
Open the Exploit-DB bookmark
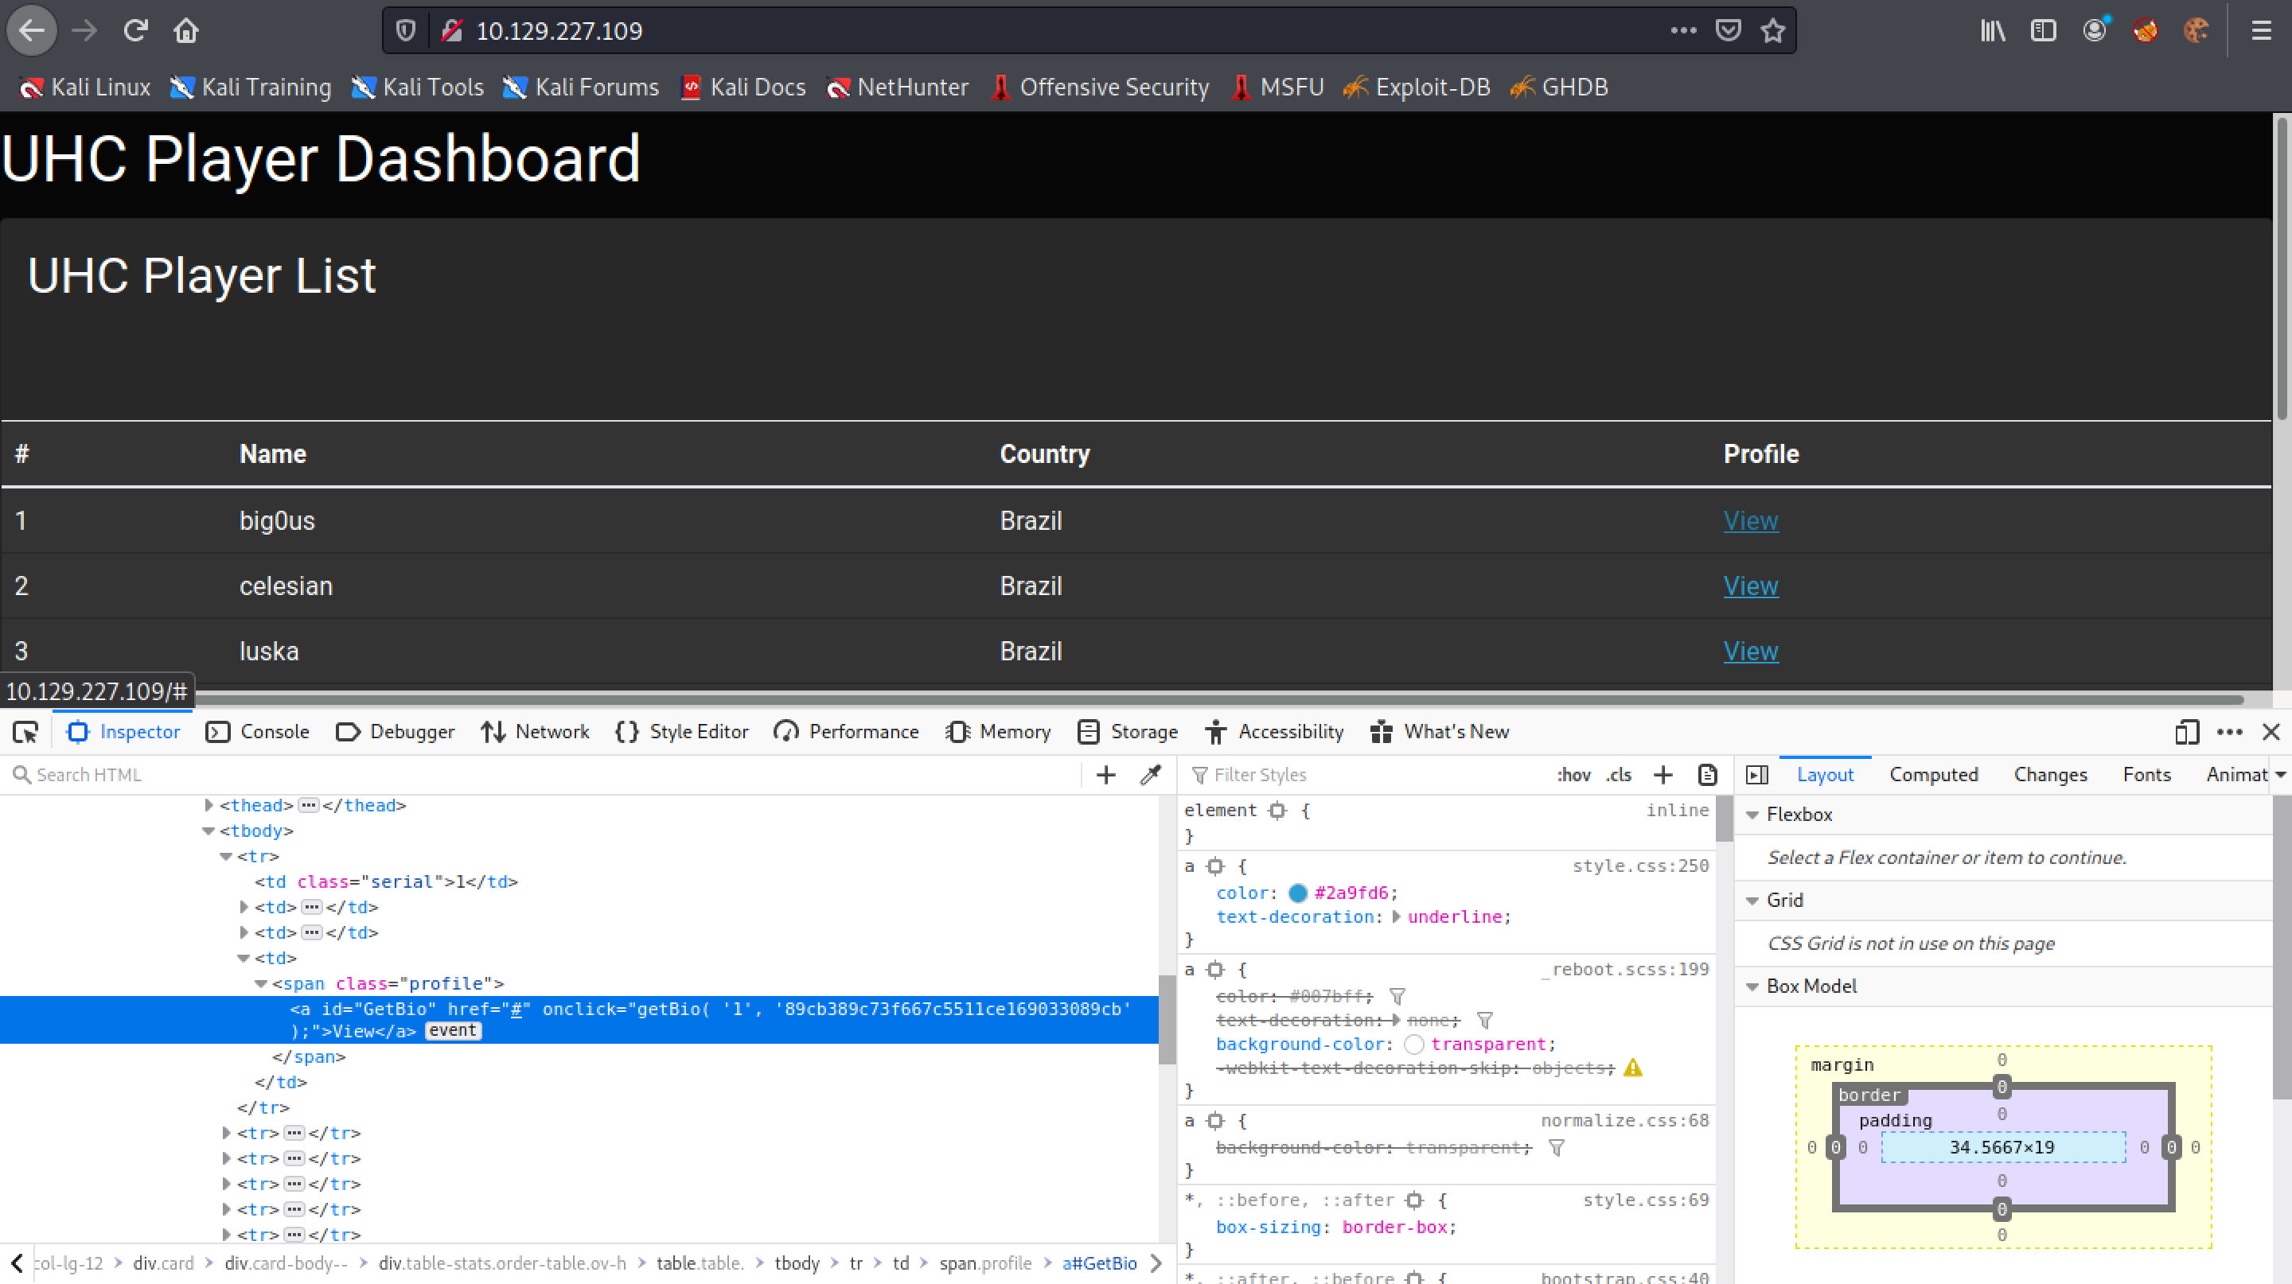tap(1417, 88)
